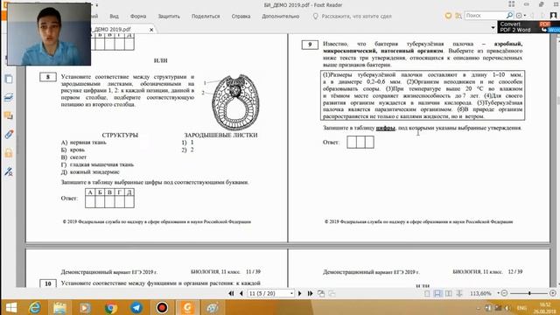
Task: Click the zoom slider handle
Action: (x=529, y=293)
